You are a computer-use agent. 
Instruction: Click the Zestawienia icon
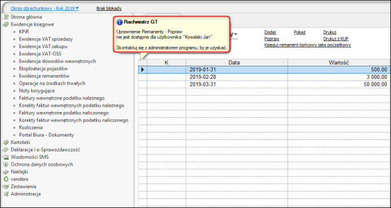click(x=6, y=186)
